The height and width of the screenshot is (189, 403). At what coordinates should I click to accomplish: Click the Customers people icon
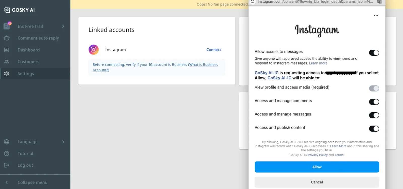7,61
